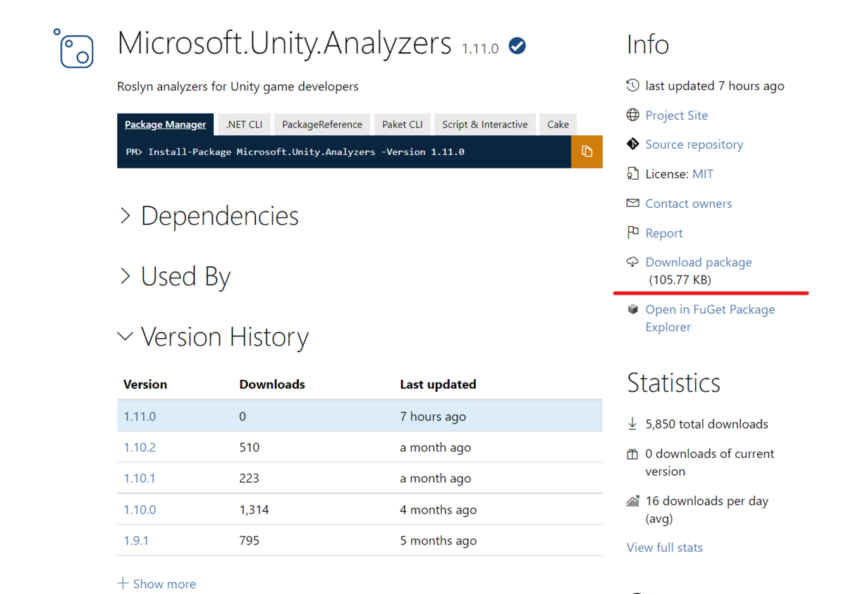
Task: Click the 510 downloads cell
Action: [250, 447]
